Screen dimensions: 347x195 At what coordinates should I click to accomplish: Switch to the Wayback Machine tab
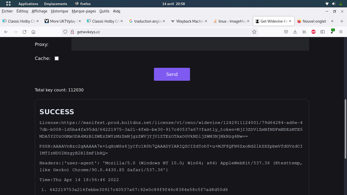tap(187, 21)
